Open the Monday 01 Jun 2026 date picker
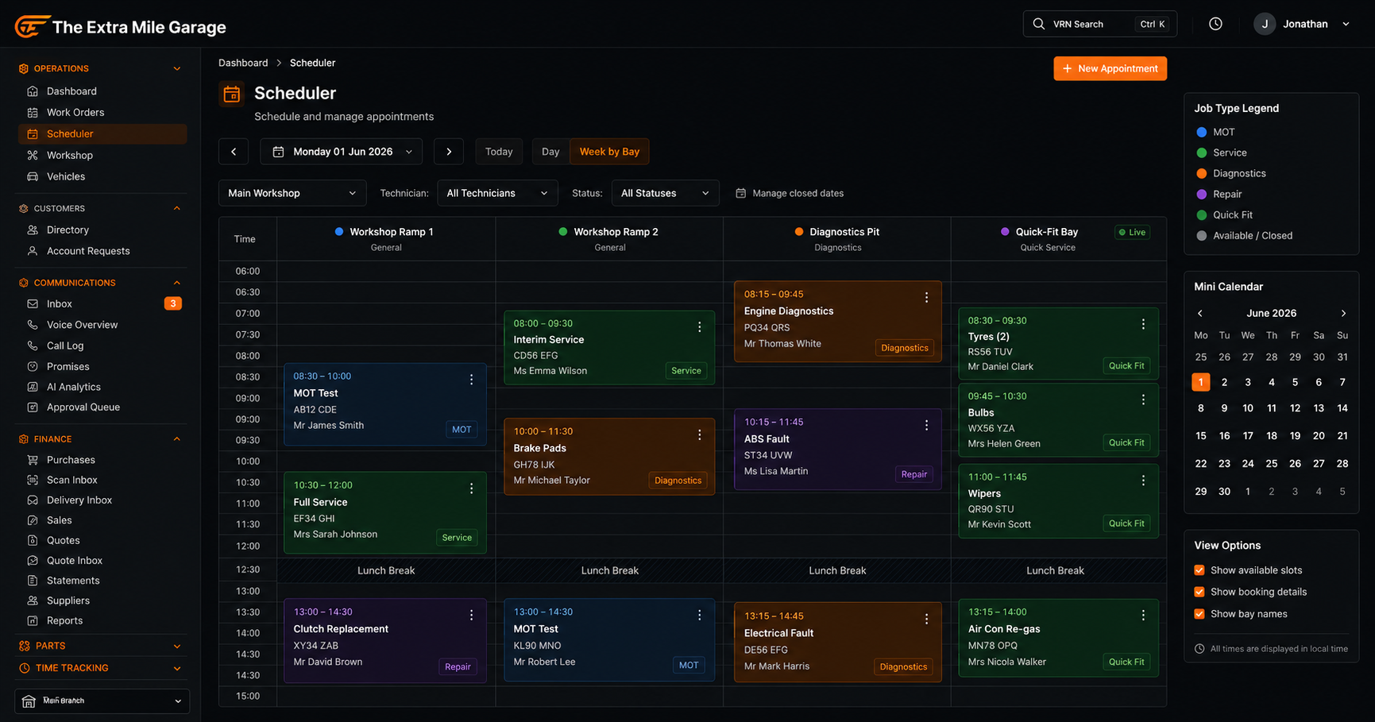The width and height of the screenshot is (1375, 722). (342, 152)
